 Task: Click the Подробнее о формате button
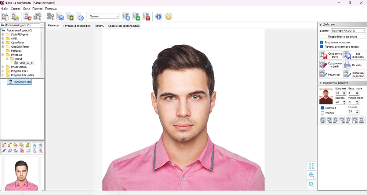(x=342, y=37)
